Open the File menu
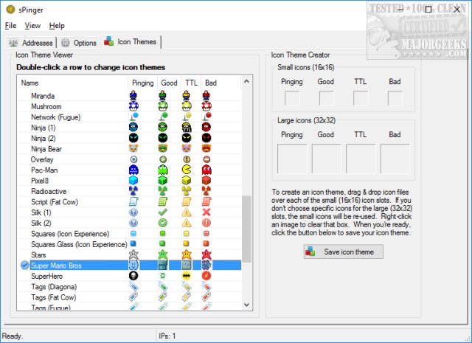Viewport: 472px width, 343px height. (x=10, y=26)
